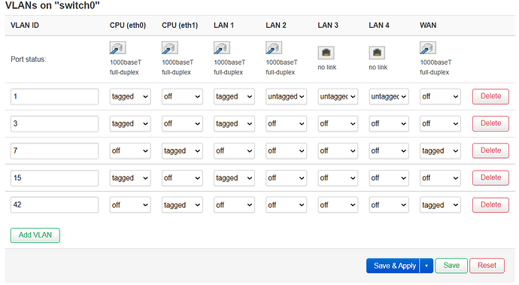Open WAN tagged dropdown for VLAN 7

[x=440, y=151]
